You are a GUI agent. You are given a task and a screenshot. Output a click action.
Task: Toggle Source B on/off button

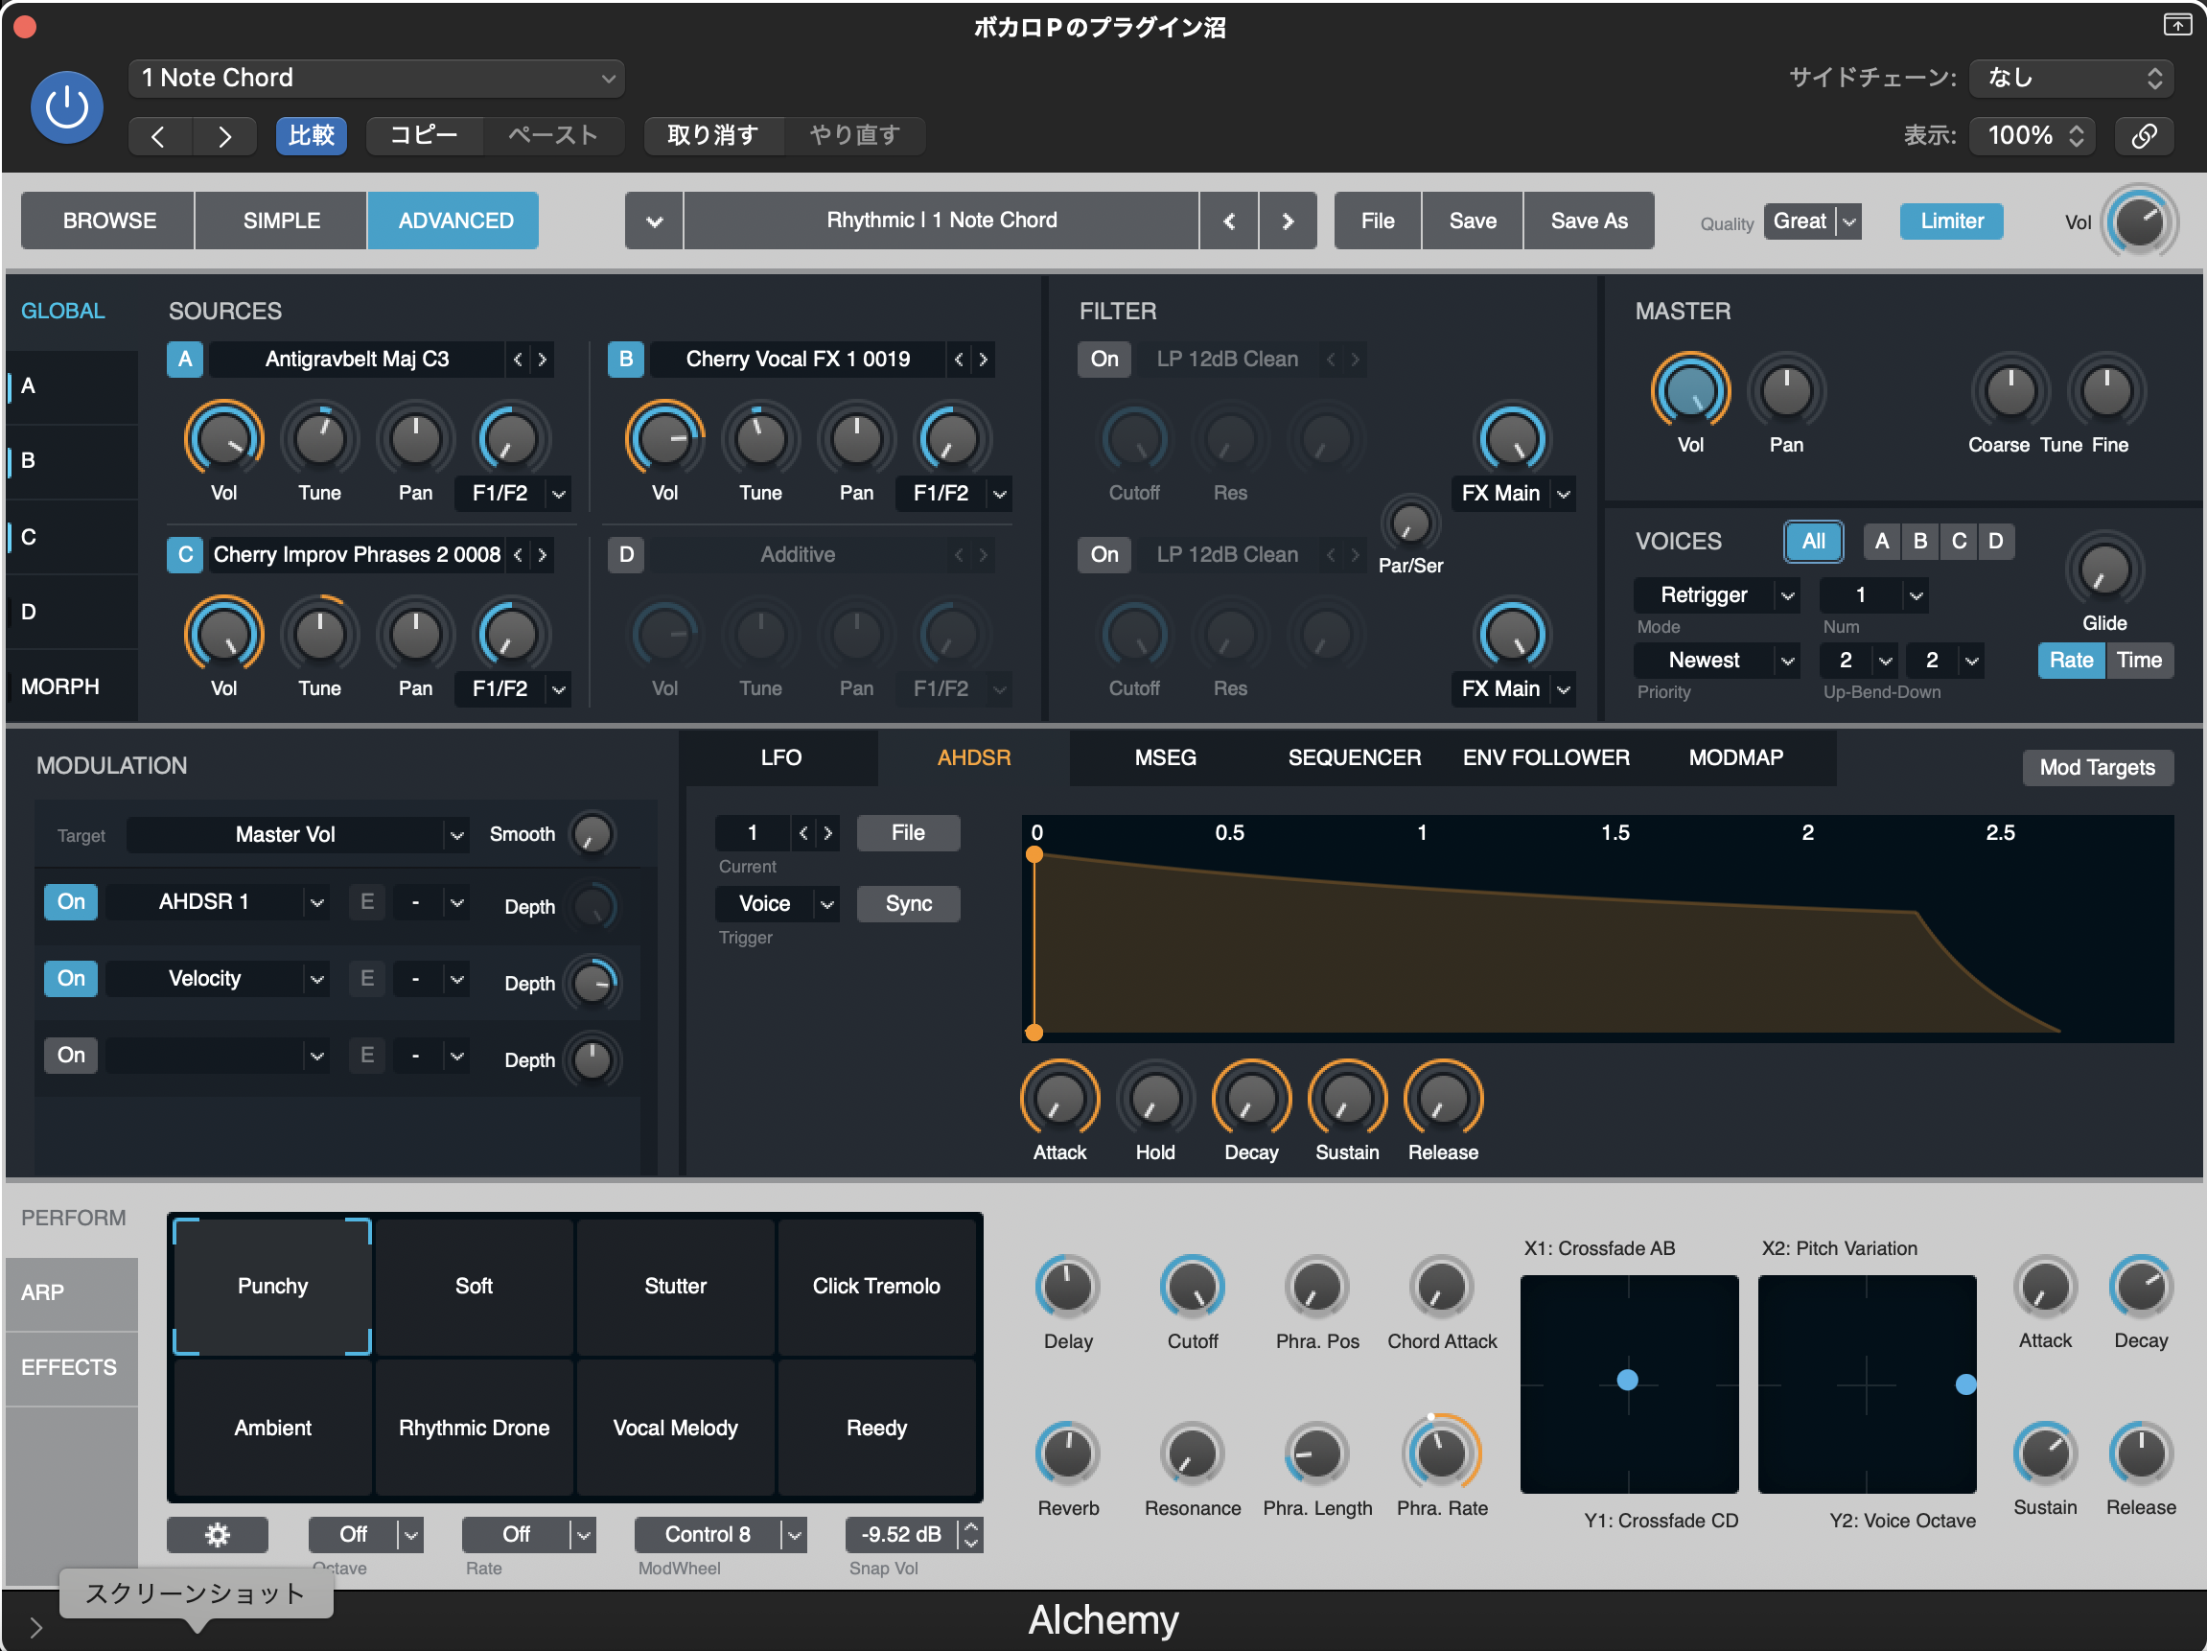point(626,360)
